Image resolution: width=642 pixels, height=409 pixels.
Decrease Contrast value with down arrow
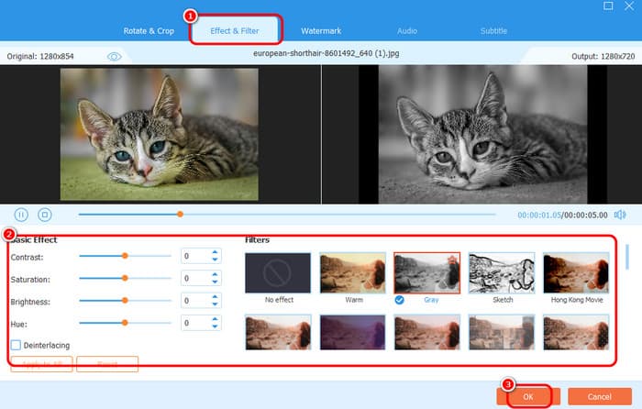[215, 260]
